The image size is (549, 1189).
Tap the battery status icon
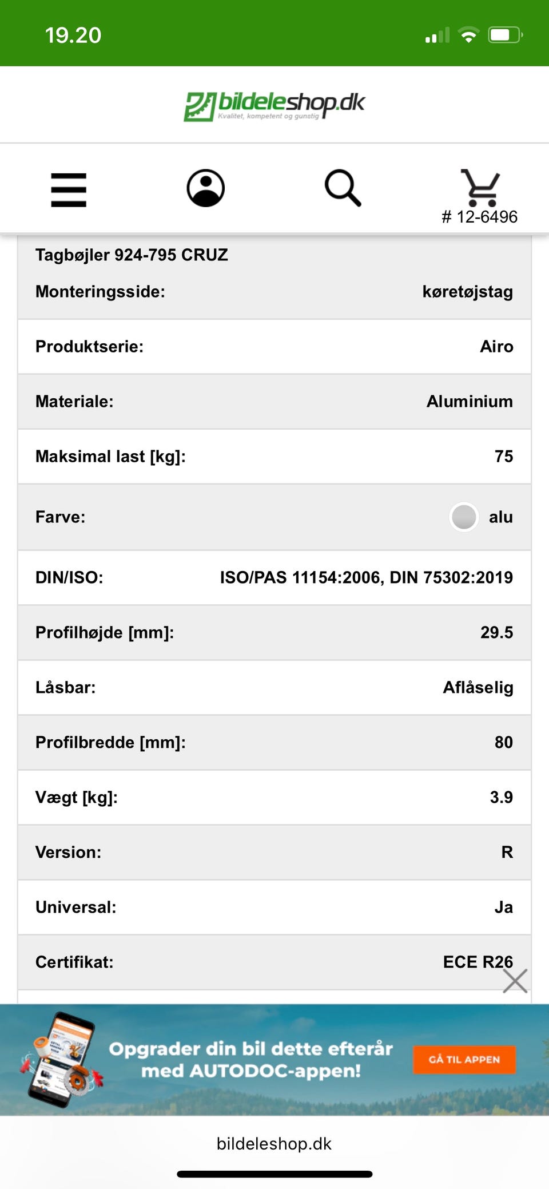coord(505,35)
